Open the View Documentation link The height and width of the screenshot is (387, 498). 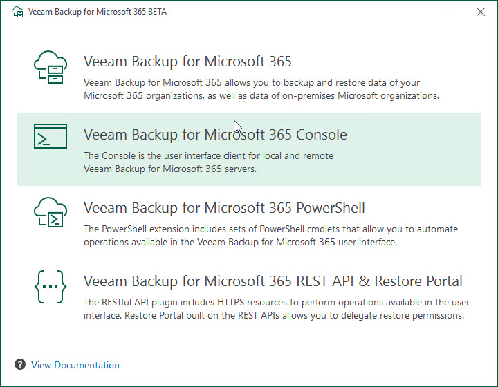(x=75, y=365)
